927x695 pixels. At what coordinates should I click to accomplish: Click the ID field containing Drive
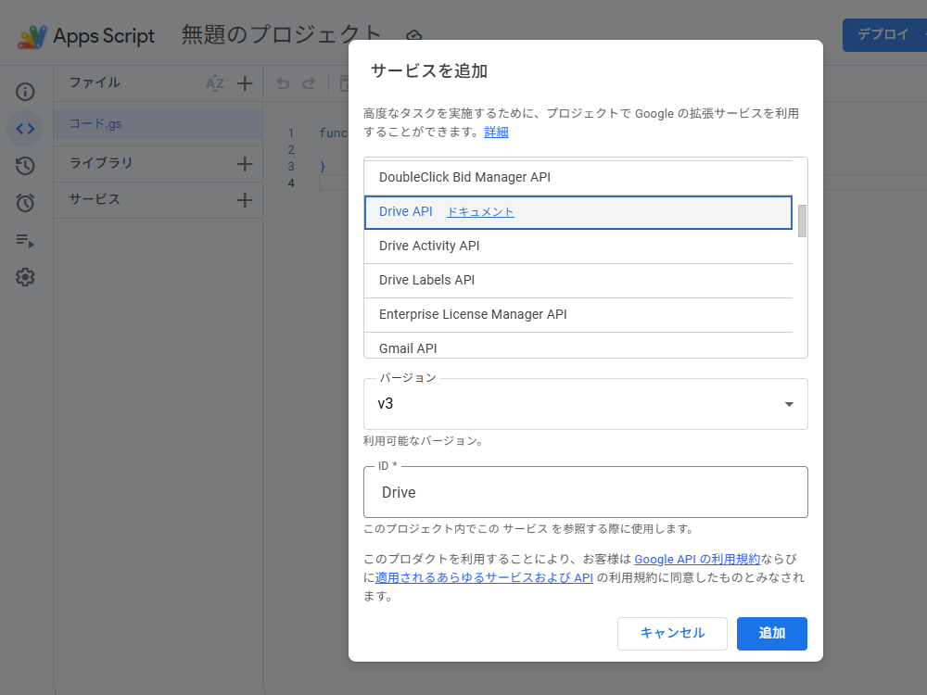[585, 492]
